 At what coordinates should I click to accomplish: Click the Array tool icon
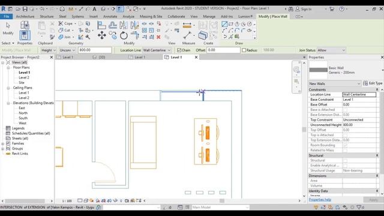[145, 31]
